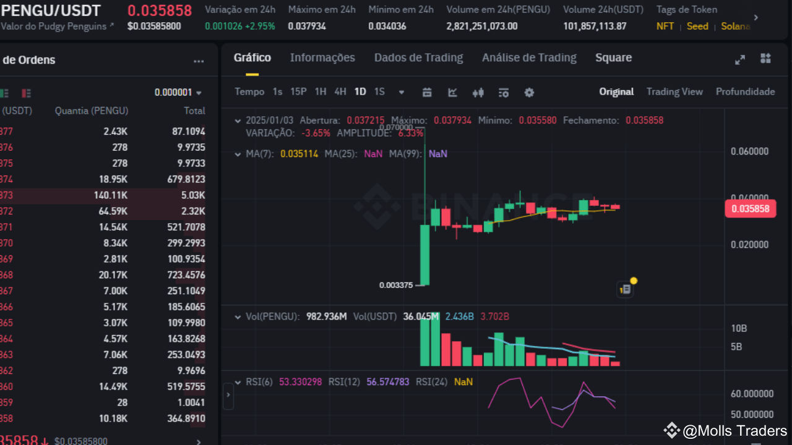Click the fullscreen expand arrows icon
This screenshot has height=445, width=792.
point(740,59)
